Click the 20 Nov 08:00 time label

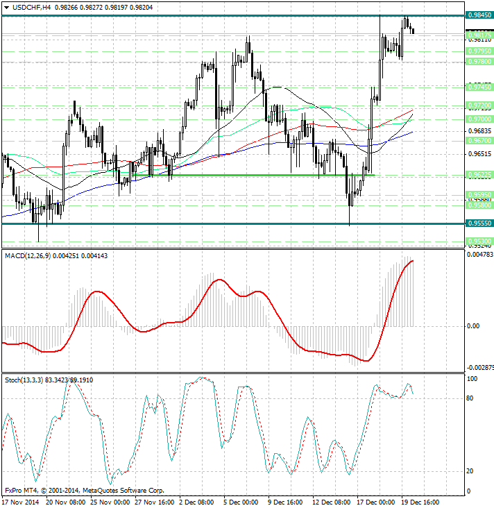66,502
